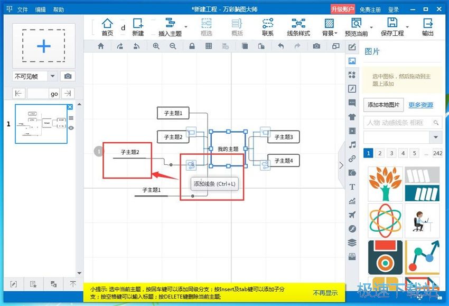
Task: Open the edit pencil panel in the sidebar
Action: [x=352, y=47]
